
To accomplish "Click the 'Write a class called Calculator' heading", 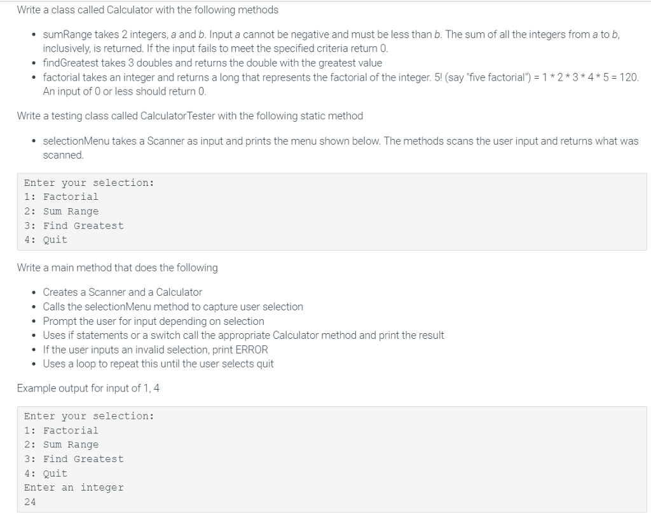I will [147, 10].
